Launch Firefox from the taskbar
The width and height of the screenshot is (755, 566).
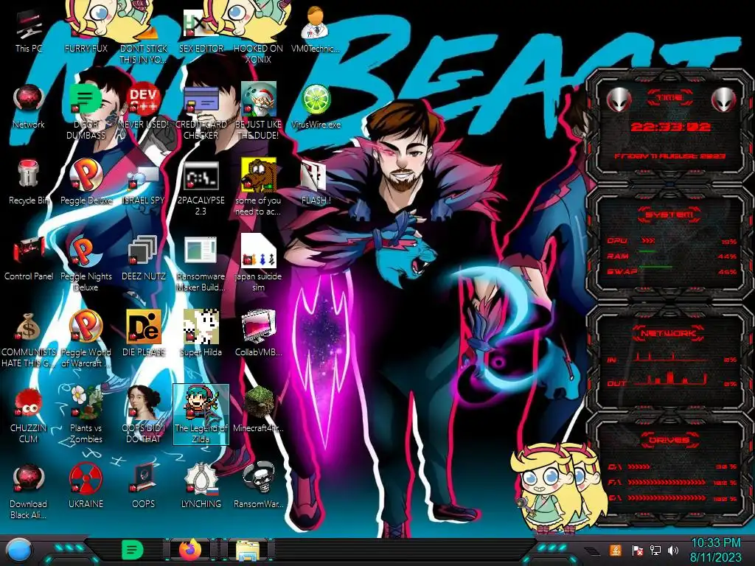click(190, 550)
